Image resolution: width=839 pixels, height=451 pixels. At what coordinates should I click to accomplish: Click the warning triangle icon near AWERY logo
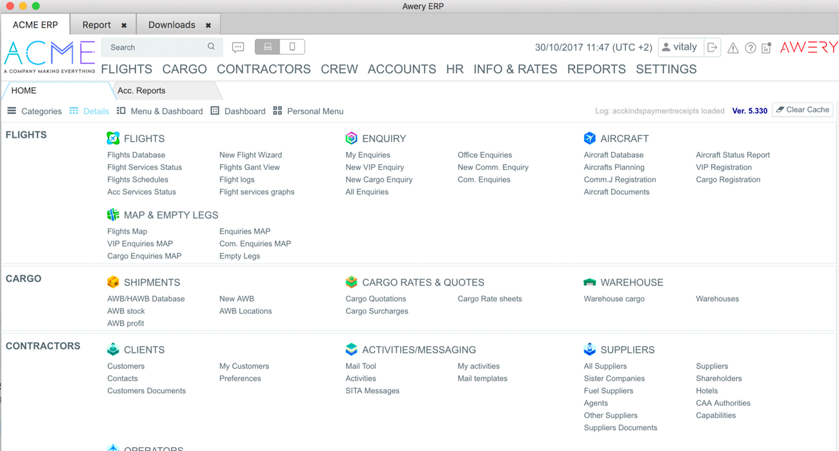point(733,47)
